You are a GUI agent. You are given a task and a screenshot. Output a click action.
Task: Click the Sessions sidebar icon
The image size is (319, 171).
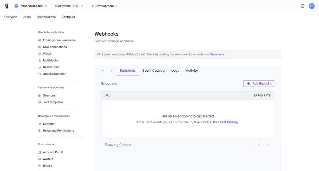[x=40, y=95]
